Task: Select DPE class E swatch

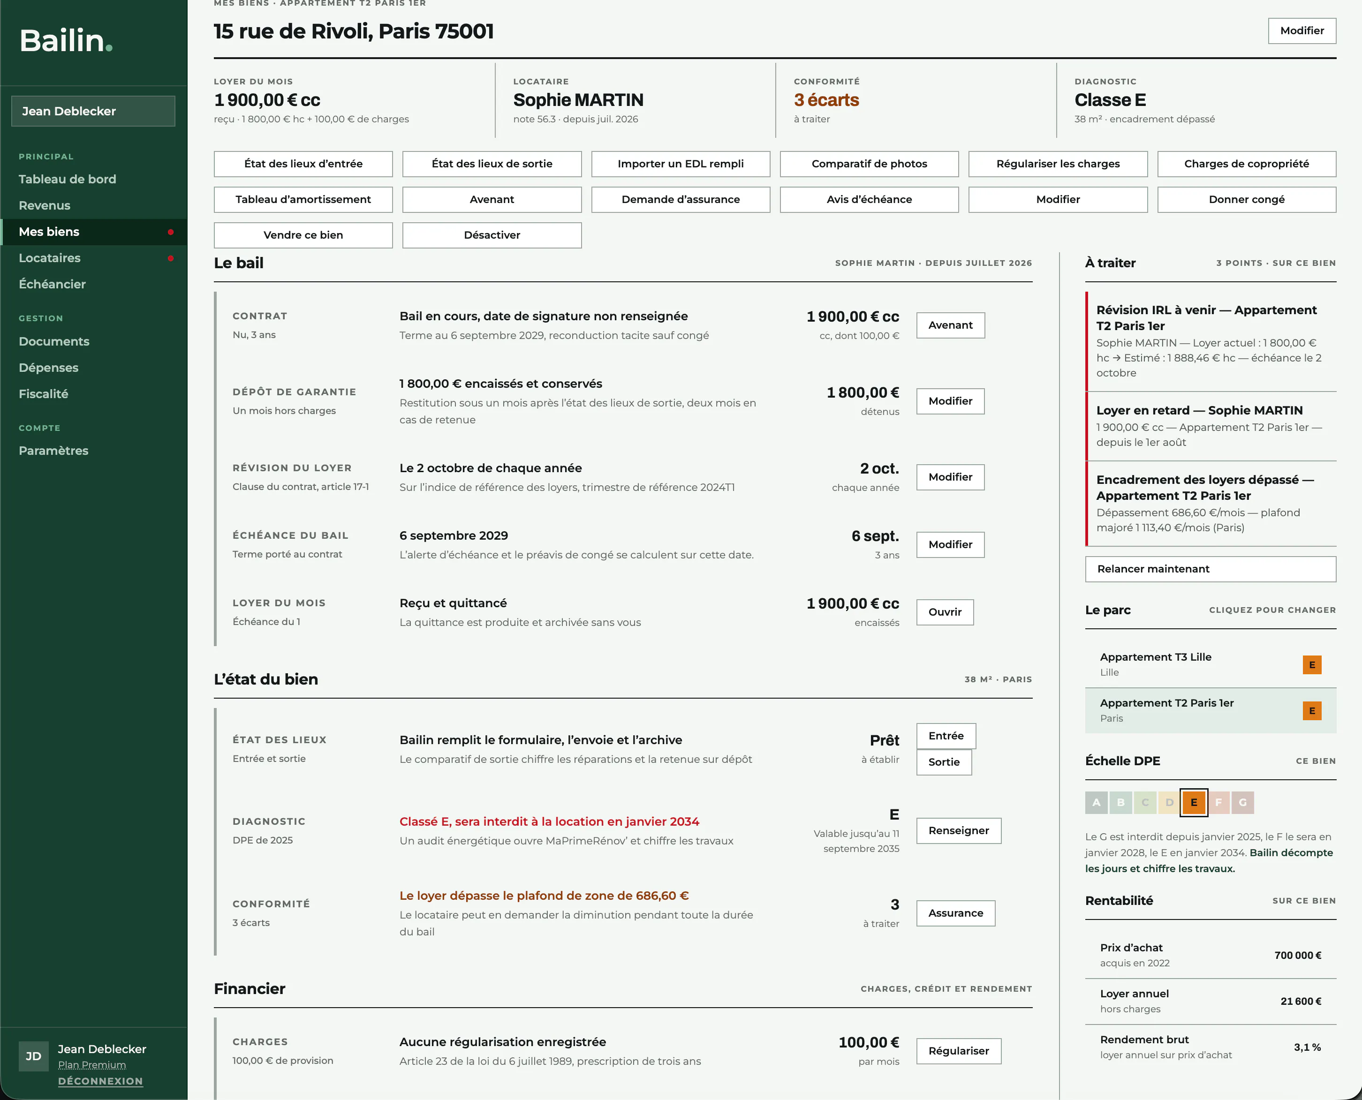Action: click(1194, 802)
